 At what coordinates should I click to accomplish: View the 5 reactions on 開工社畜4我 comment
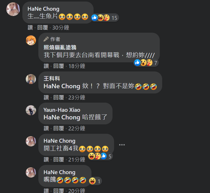[100, 156]
